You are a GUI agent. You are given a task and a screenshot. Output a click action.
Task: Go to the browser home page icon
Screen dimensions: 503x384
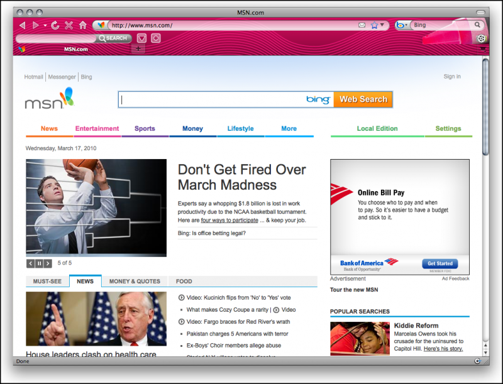82,25
